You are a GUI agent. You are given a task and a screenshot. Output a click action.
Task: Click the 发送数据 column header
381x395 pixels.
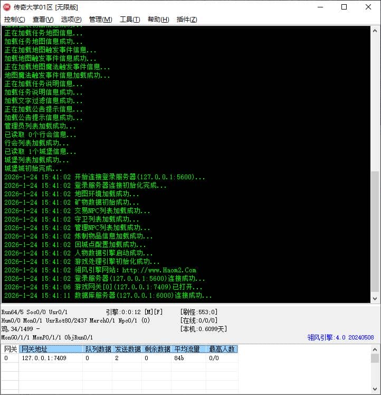127,349
